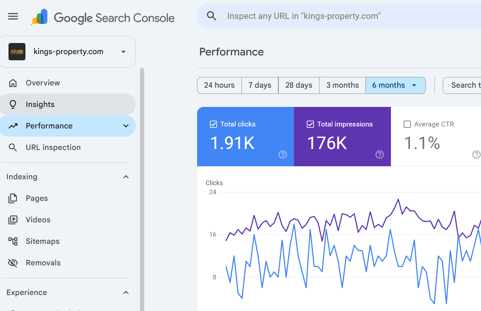Image resolution: width=481 pixels, height=311 pixels.
Task: Click the 1.1% average CTR value
Action: (x=422, y=143)
